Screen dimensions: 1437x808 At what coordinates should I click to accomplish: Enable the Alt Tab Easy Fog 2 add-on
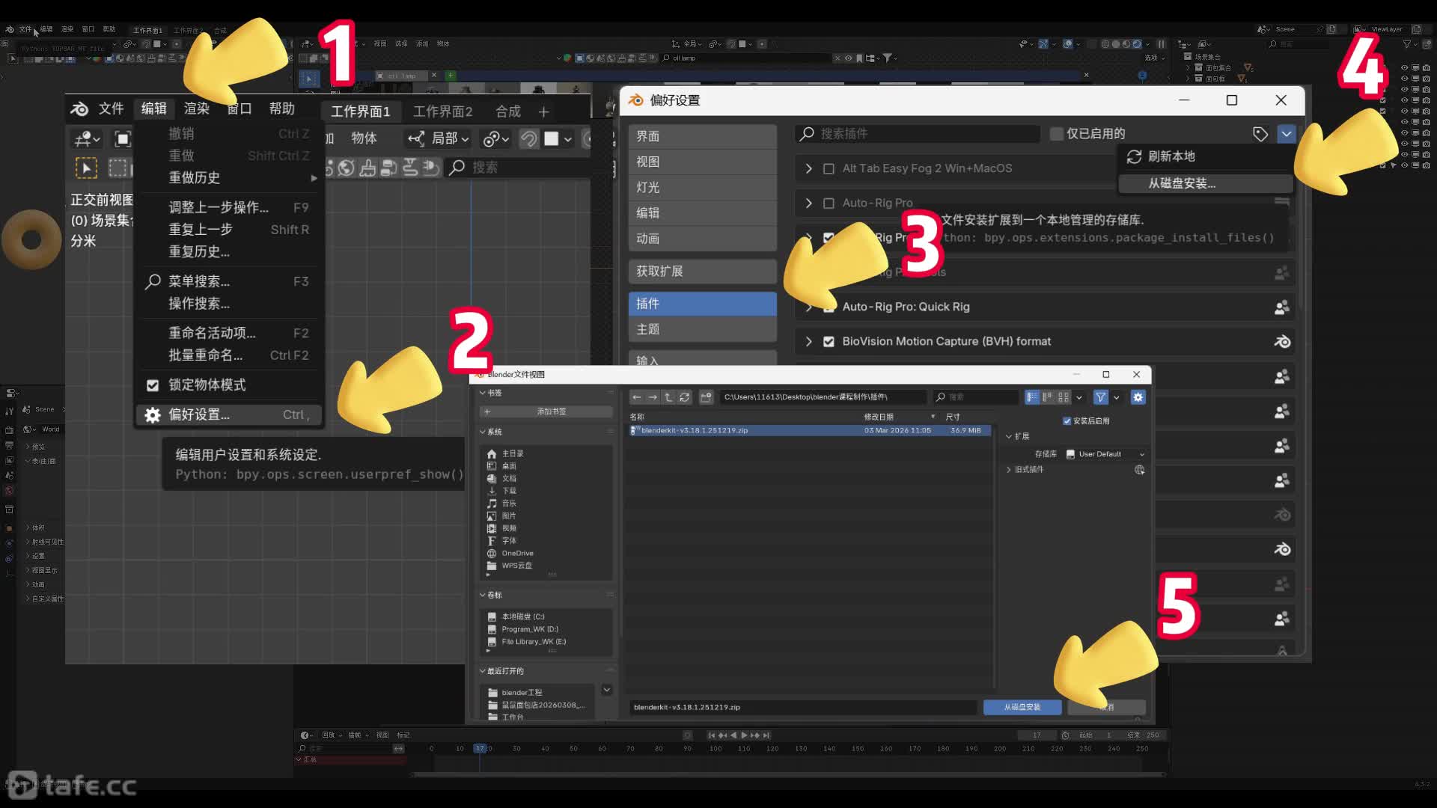pyautogui.click(x=829, y=169)
